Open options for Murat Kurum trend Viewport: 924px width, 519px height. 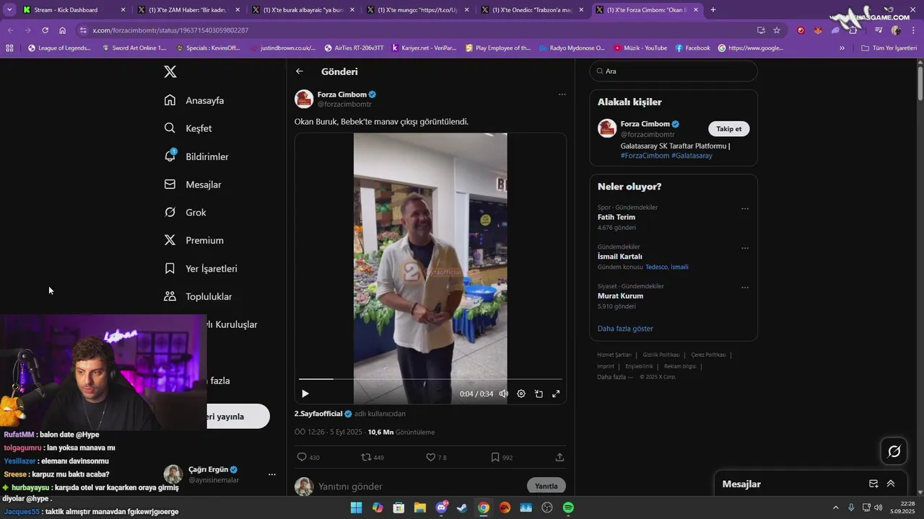[745, 288]
